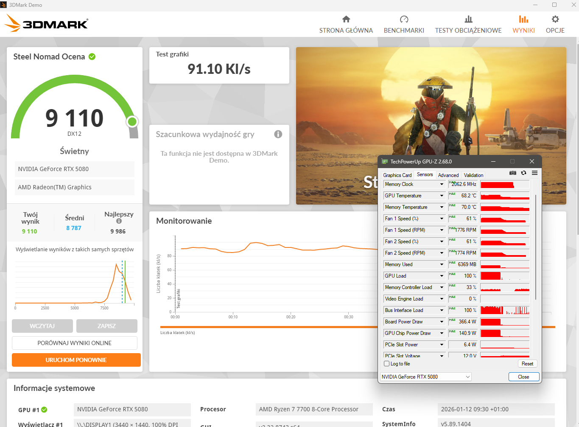Click the GPU-Z refresh icon
The width and height of the screenshot is (579, 427).
pos(524,173)
